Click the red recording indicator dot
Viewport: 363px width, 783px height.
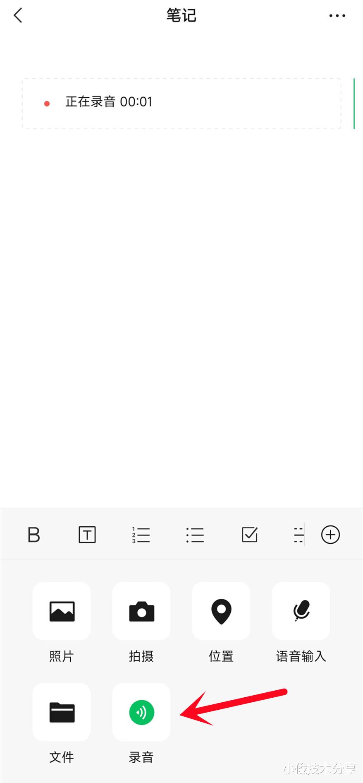[x=47, y=104]
